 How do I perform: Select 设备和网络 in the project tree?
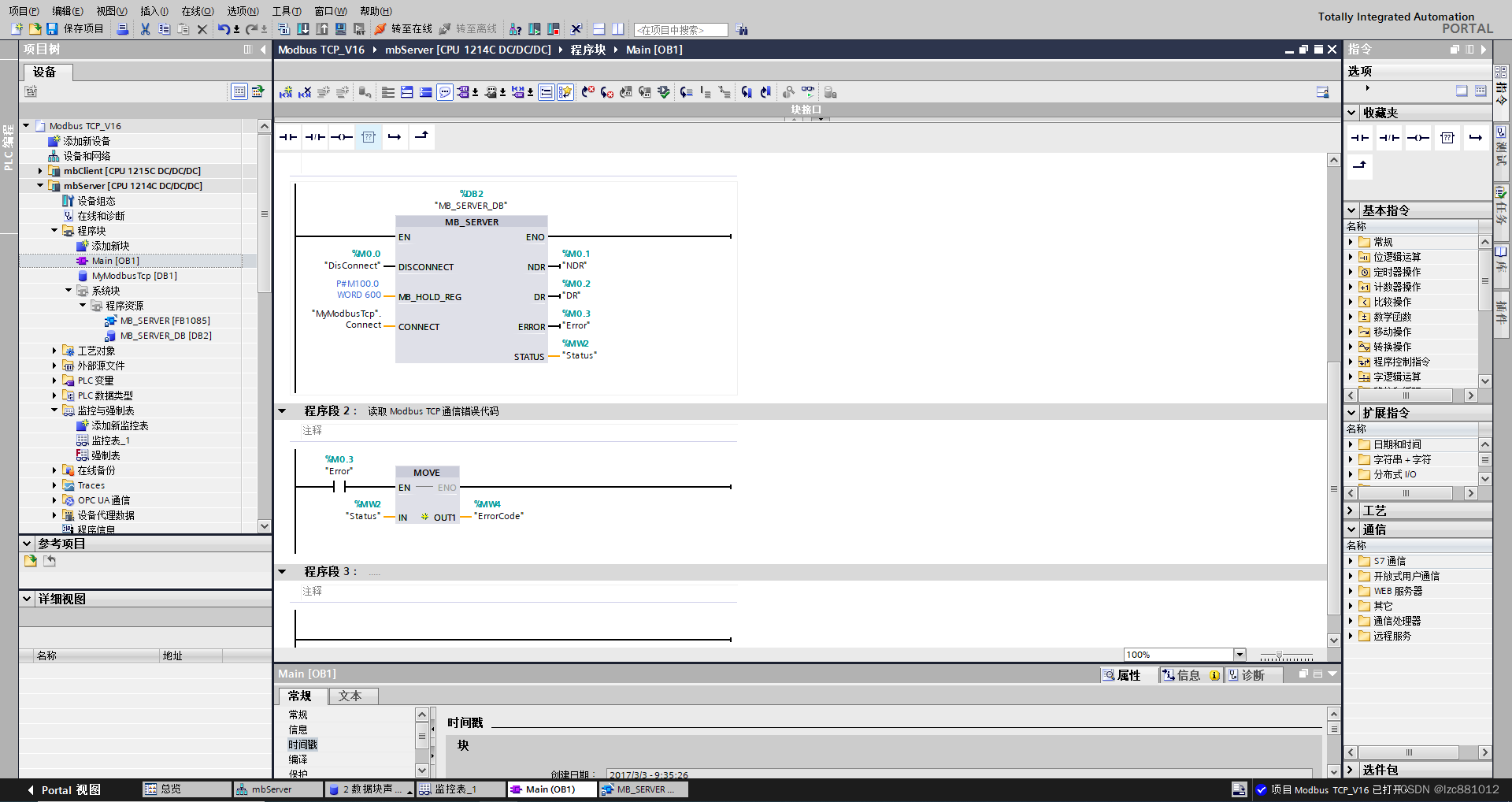(x=87, y=156)
